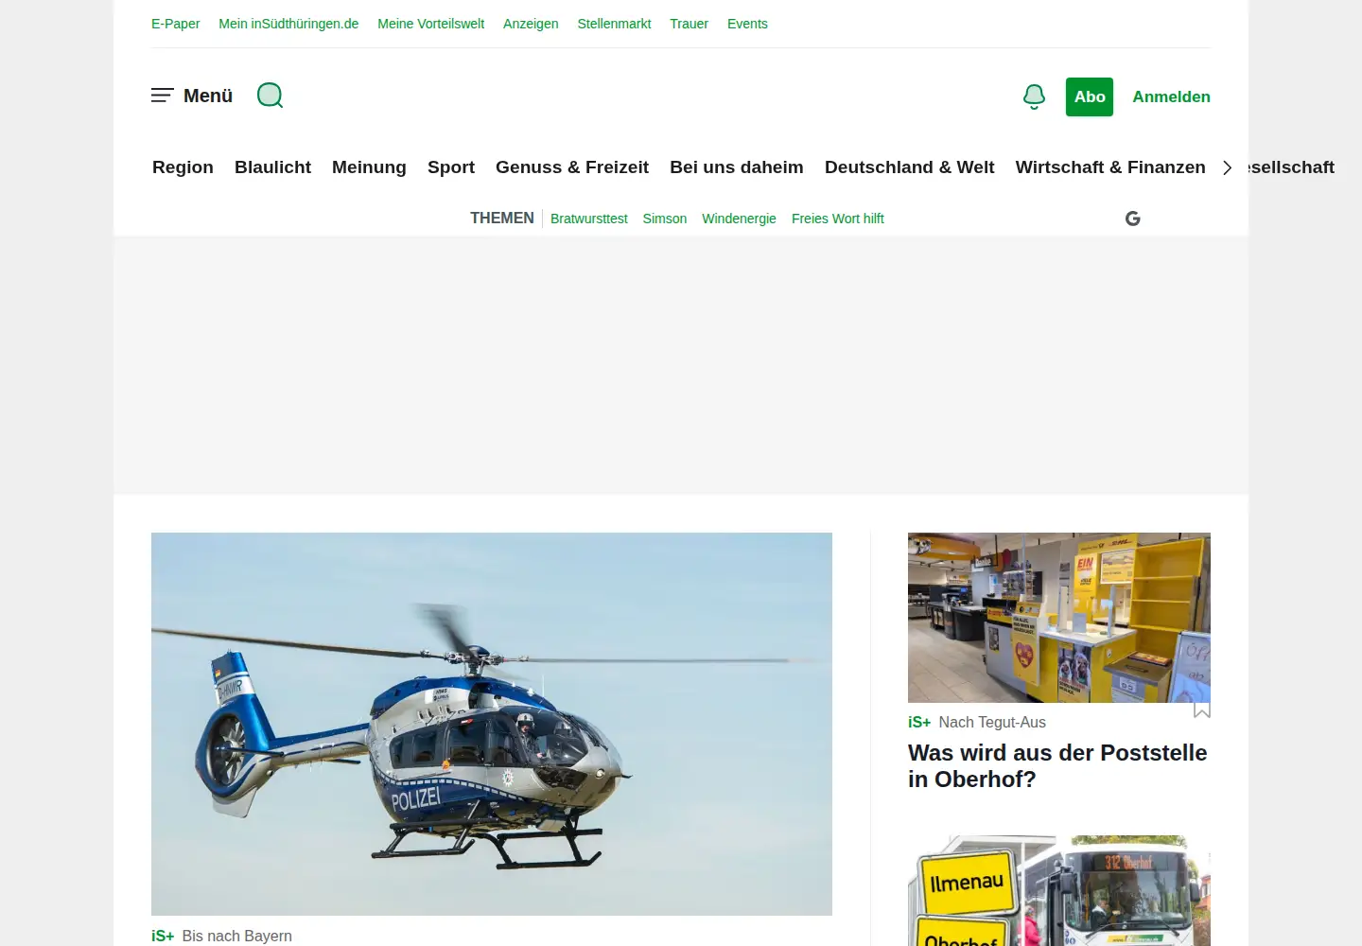1362x946 pixels.
Task: Open notifications bell icon
Action: 1034,96
